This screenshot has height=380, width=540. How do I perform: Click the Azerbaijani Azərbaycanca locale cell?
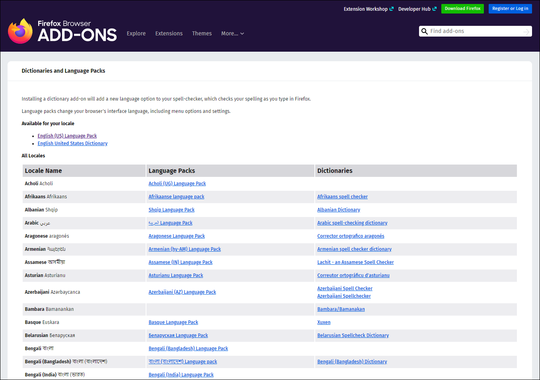(x=84, y=292)
